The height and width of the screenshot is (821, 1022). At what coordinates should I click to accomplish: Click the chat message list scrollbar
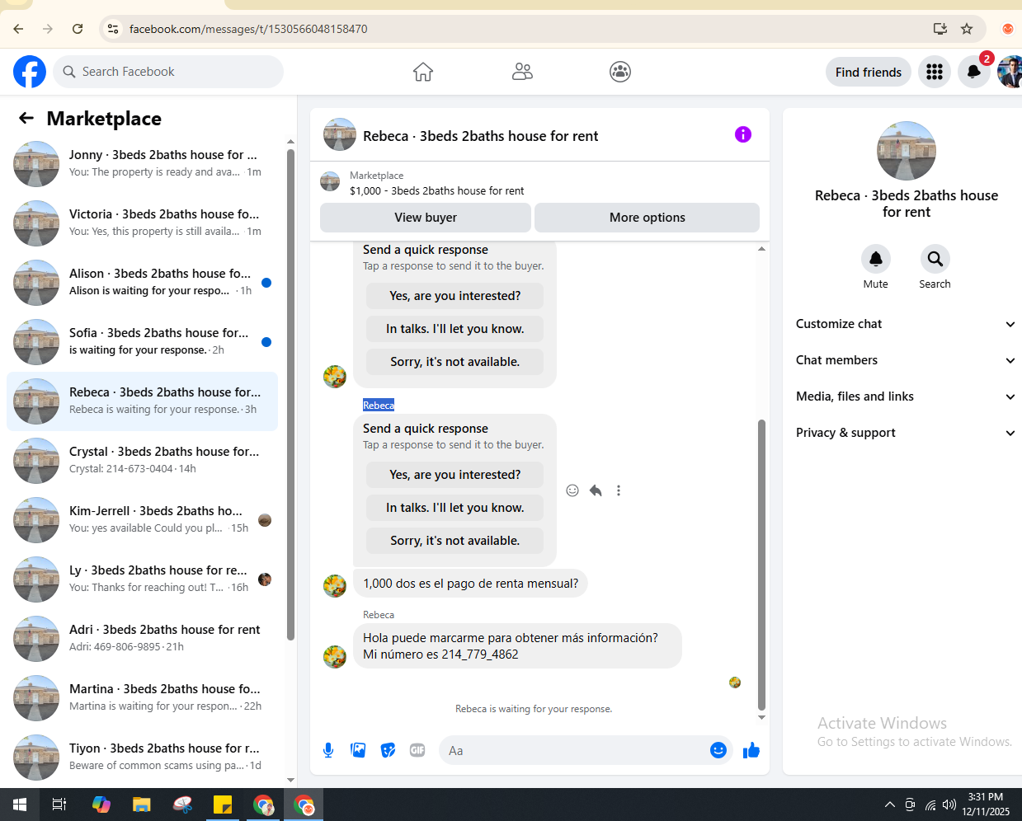tap(761, 565)
